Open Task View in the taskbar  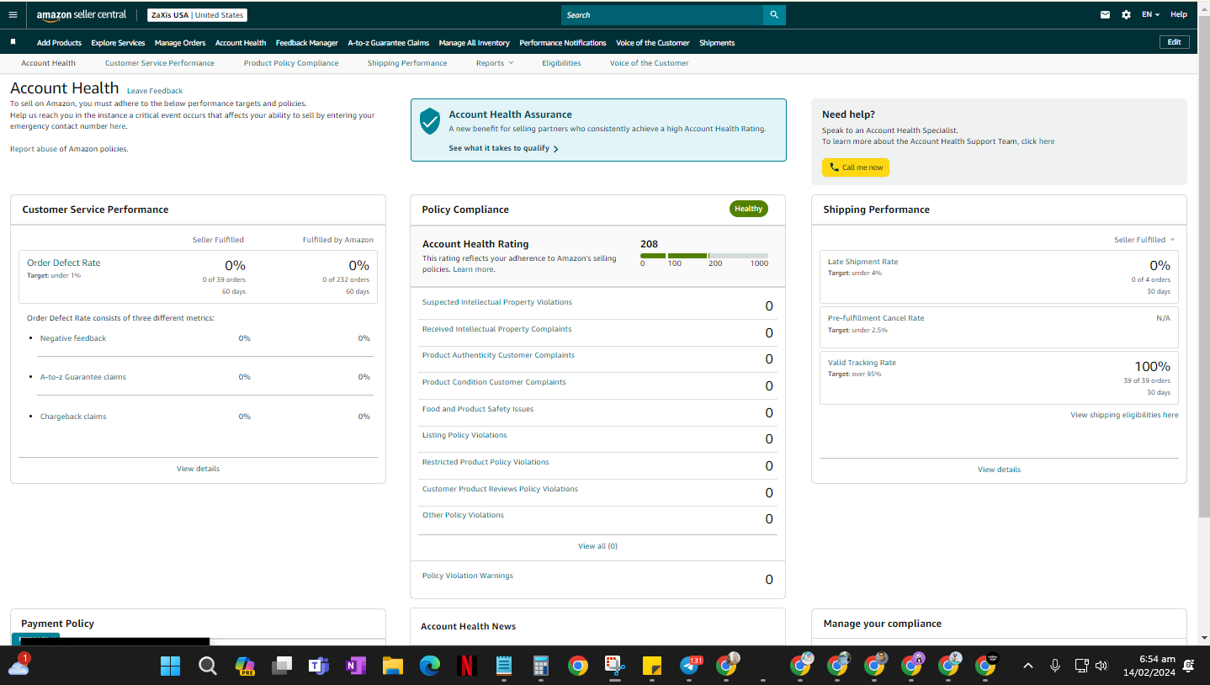click(281, 666)
